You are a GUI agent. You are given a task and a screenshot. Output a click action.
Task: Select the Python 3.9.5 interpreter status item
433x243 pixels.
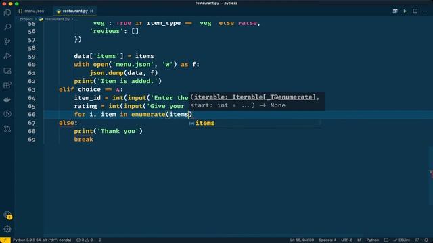[42, 240]
